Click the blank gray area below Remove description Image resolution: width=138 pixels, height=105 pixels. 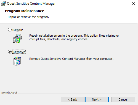(69, 78)
